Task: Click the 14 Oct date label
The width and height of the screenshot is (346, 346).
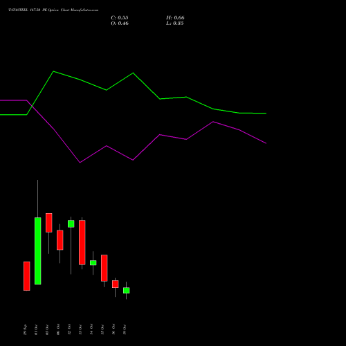Action: click(91, 329)
